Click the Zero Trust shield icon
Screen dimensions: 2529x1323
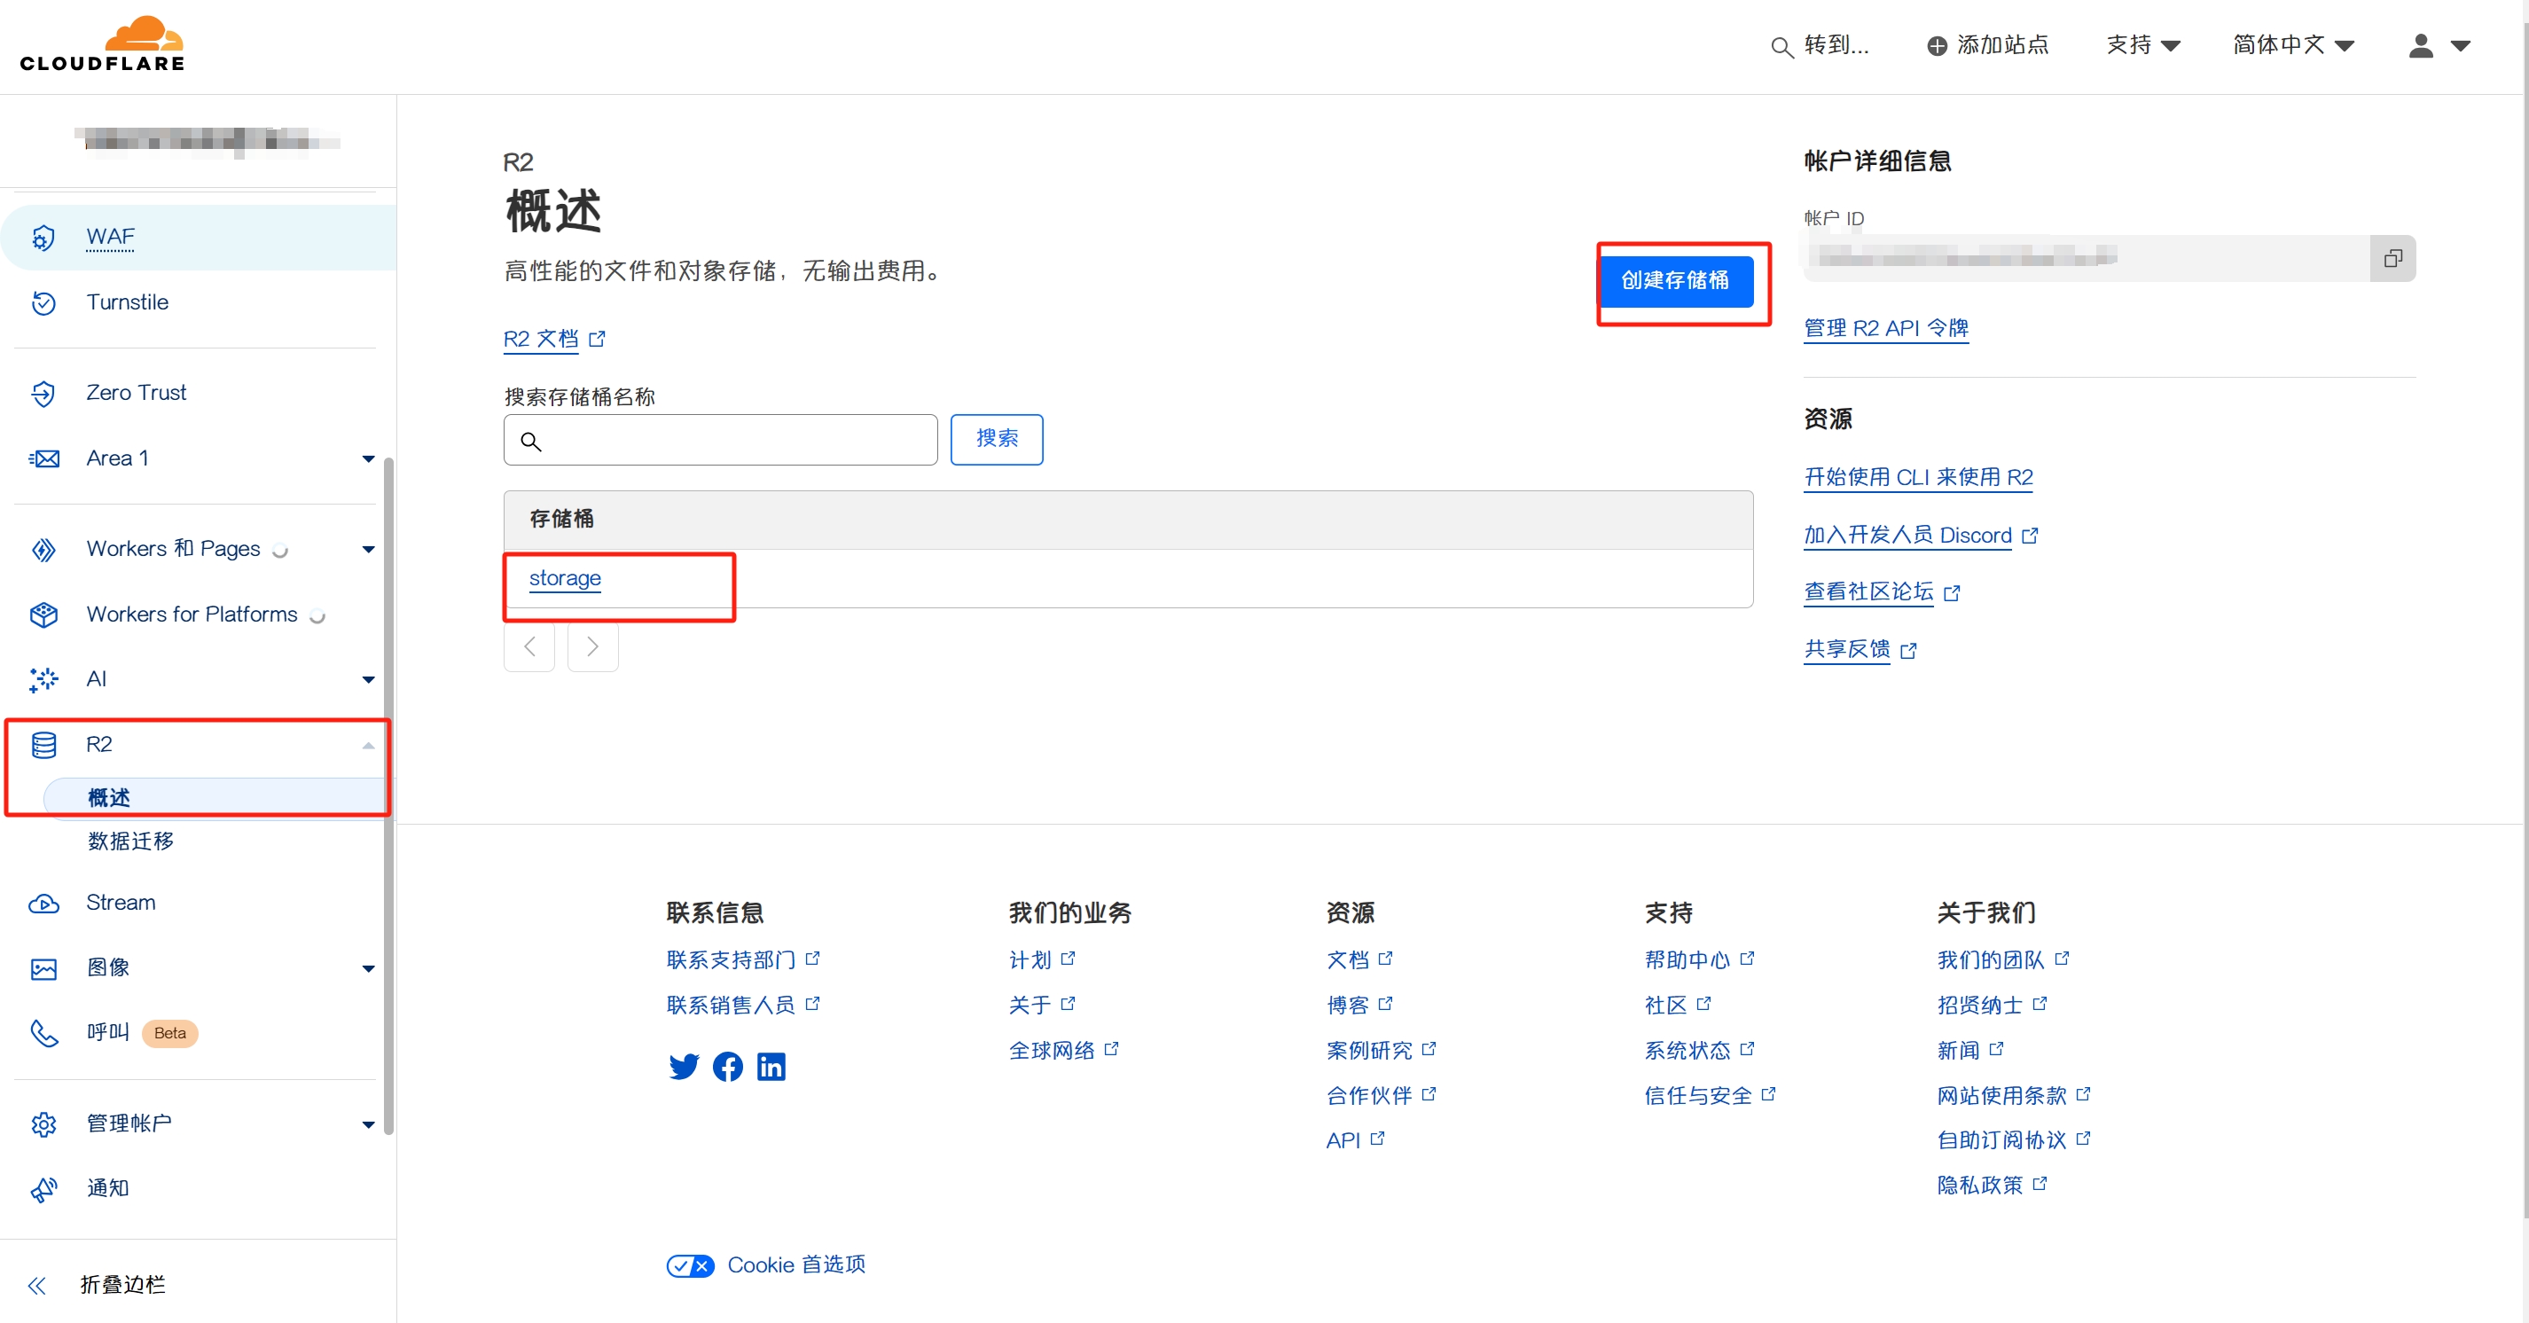tap(43, 393)
